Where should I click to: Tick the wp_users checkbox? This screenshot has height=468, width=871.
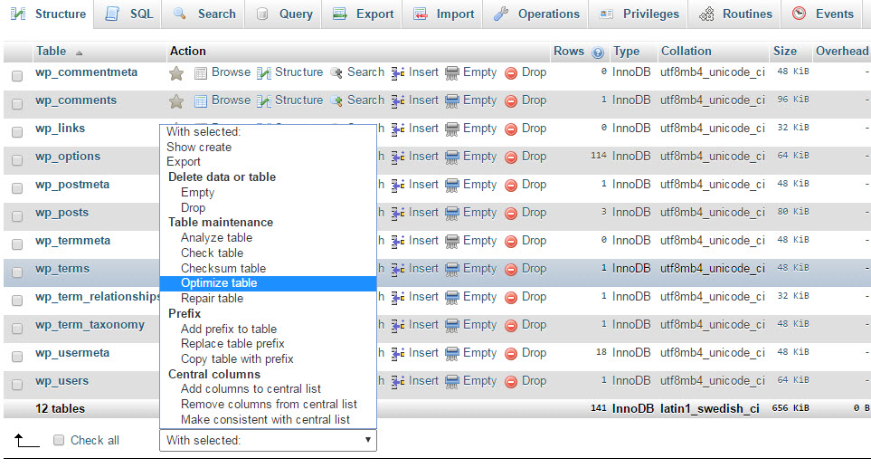[x=17, y=385]
